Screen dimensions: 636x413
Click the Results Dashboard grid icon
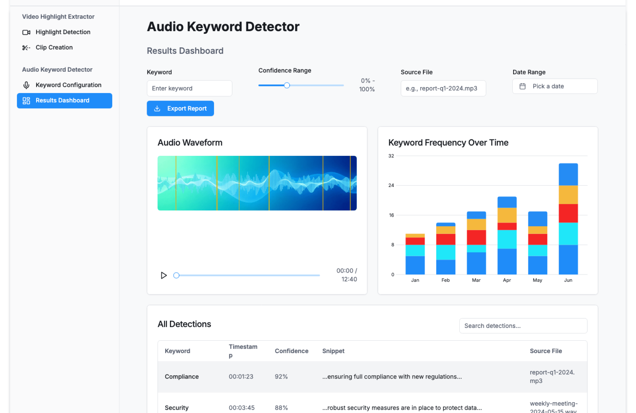[x=26, y=101]
